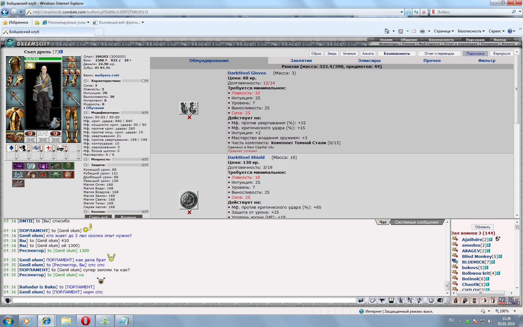Image resolution: width=523 pixels, height=327 pixels.
Task: Click the Яндекс search field
Action: (x=473, y=12)
